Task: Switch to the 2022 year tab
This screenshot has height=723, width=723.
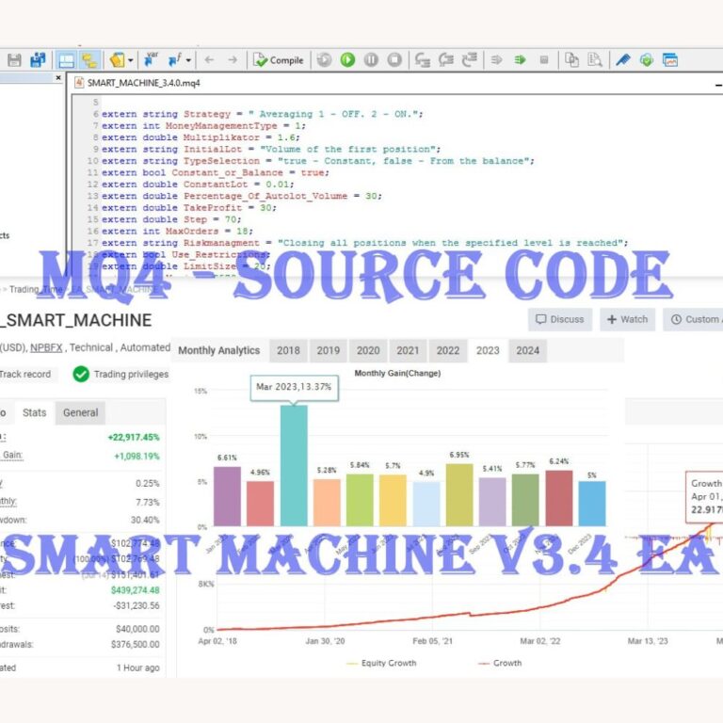Action: (x=448, y=350)
